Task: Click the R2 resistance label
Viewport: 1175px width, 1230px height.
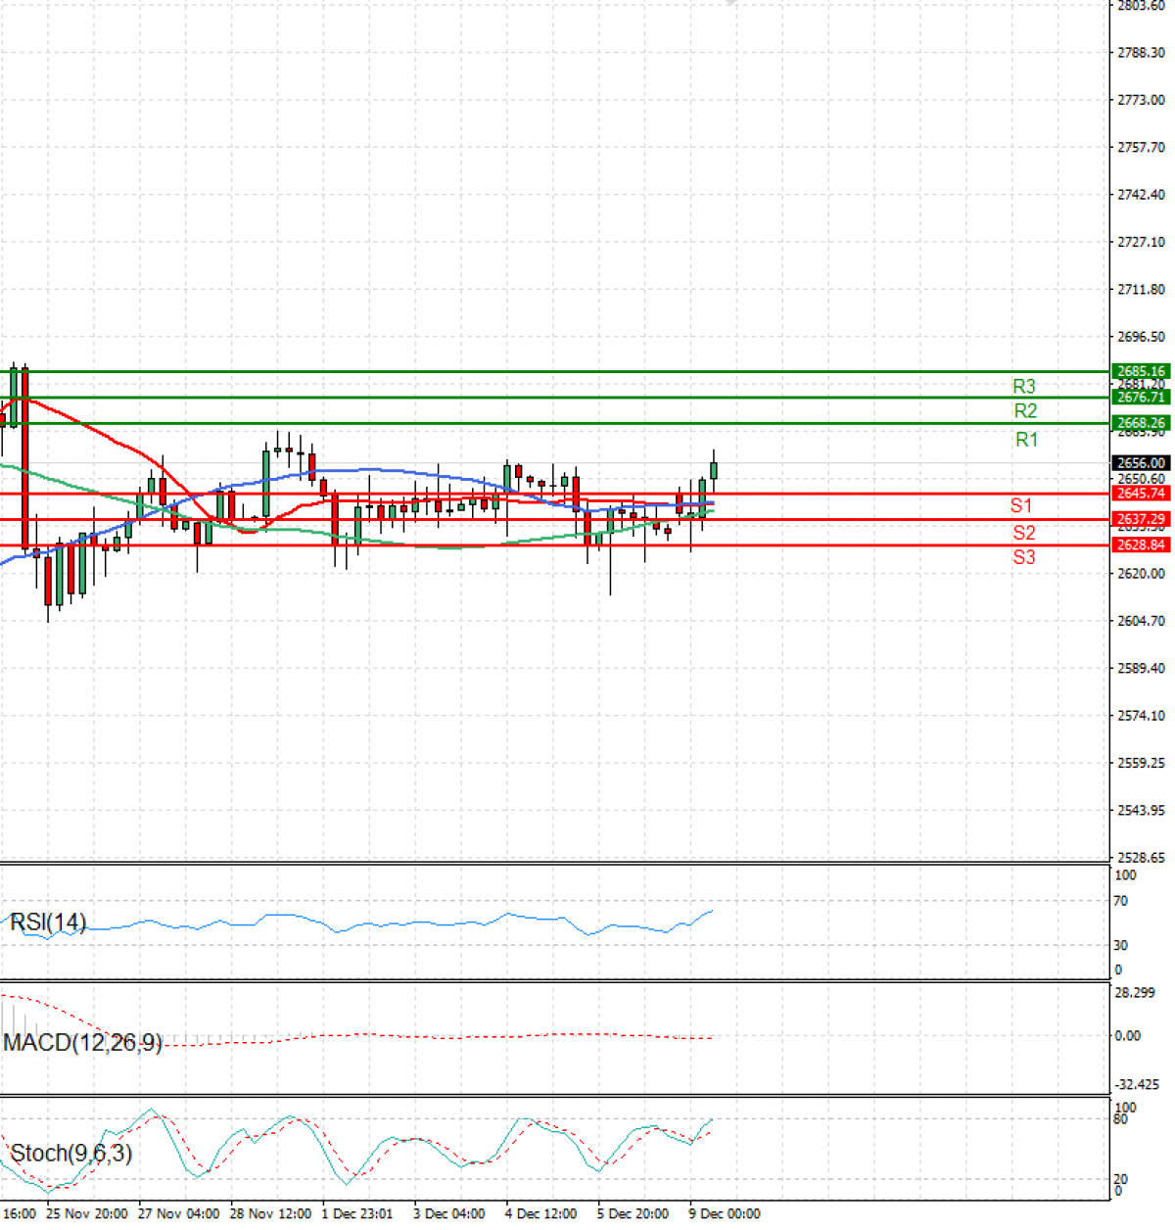Action: 1025,411
